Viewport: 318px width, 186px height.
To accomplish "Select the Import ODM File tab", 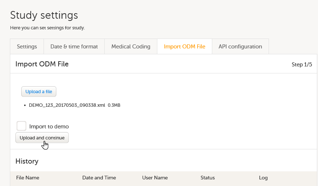I will pyautogui.click(x=184, y=47).
